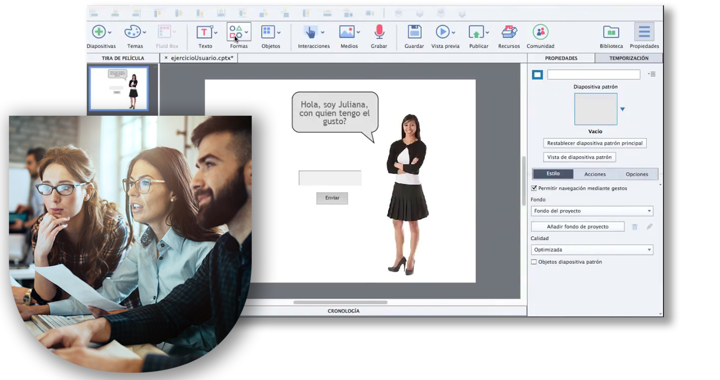Open the Formas shapes tool
Screen dimensions: 720x380
tap(235, 32)
